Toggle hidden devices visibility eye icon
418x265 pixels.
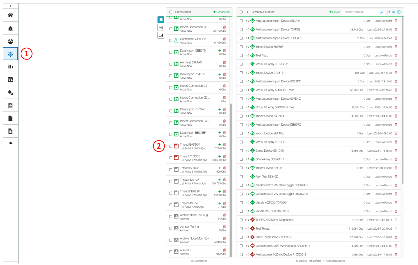click(x=394, y=12)
